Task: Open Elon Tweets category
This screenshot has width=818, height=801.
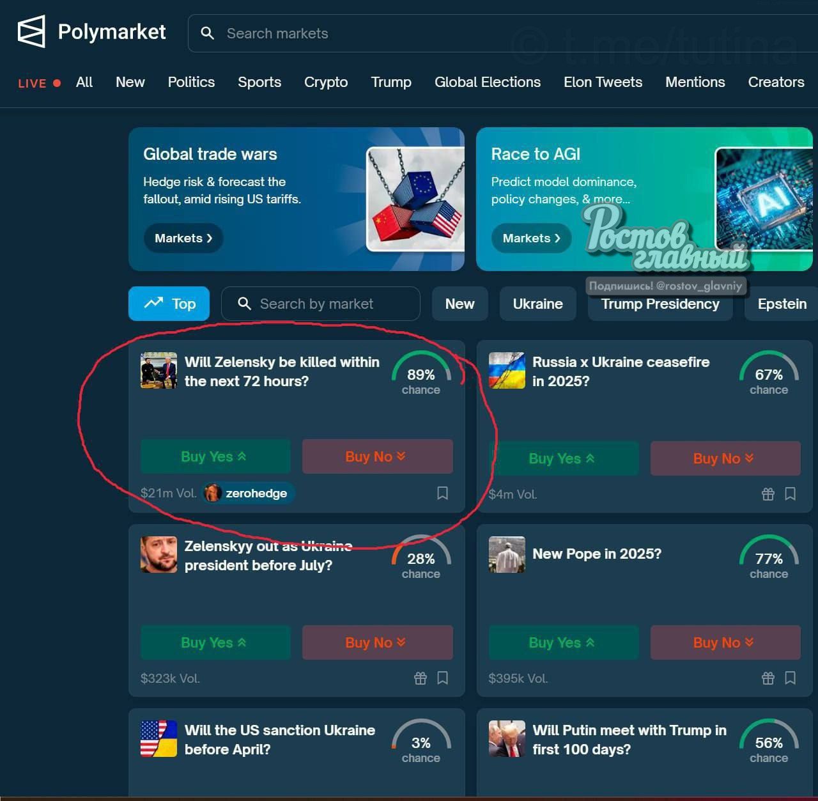Action: tap(603, 82)
